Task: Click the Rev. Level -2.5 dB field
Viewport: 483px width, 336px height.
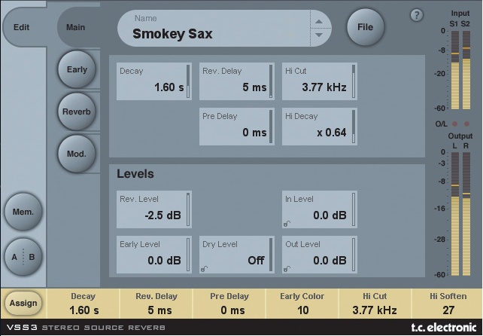Action: [153, 209]
